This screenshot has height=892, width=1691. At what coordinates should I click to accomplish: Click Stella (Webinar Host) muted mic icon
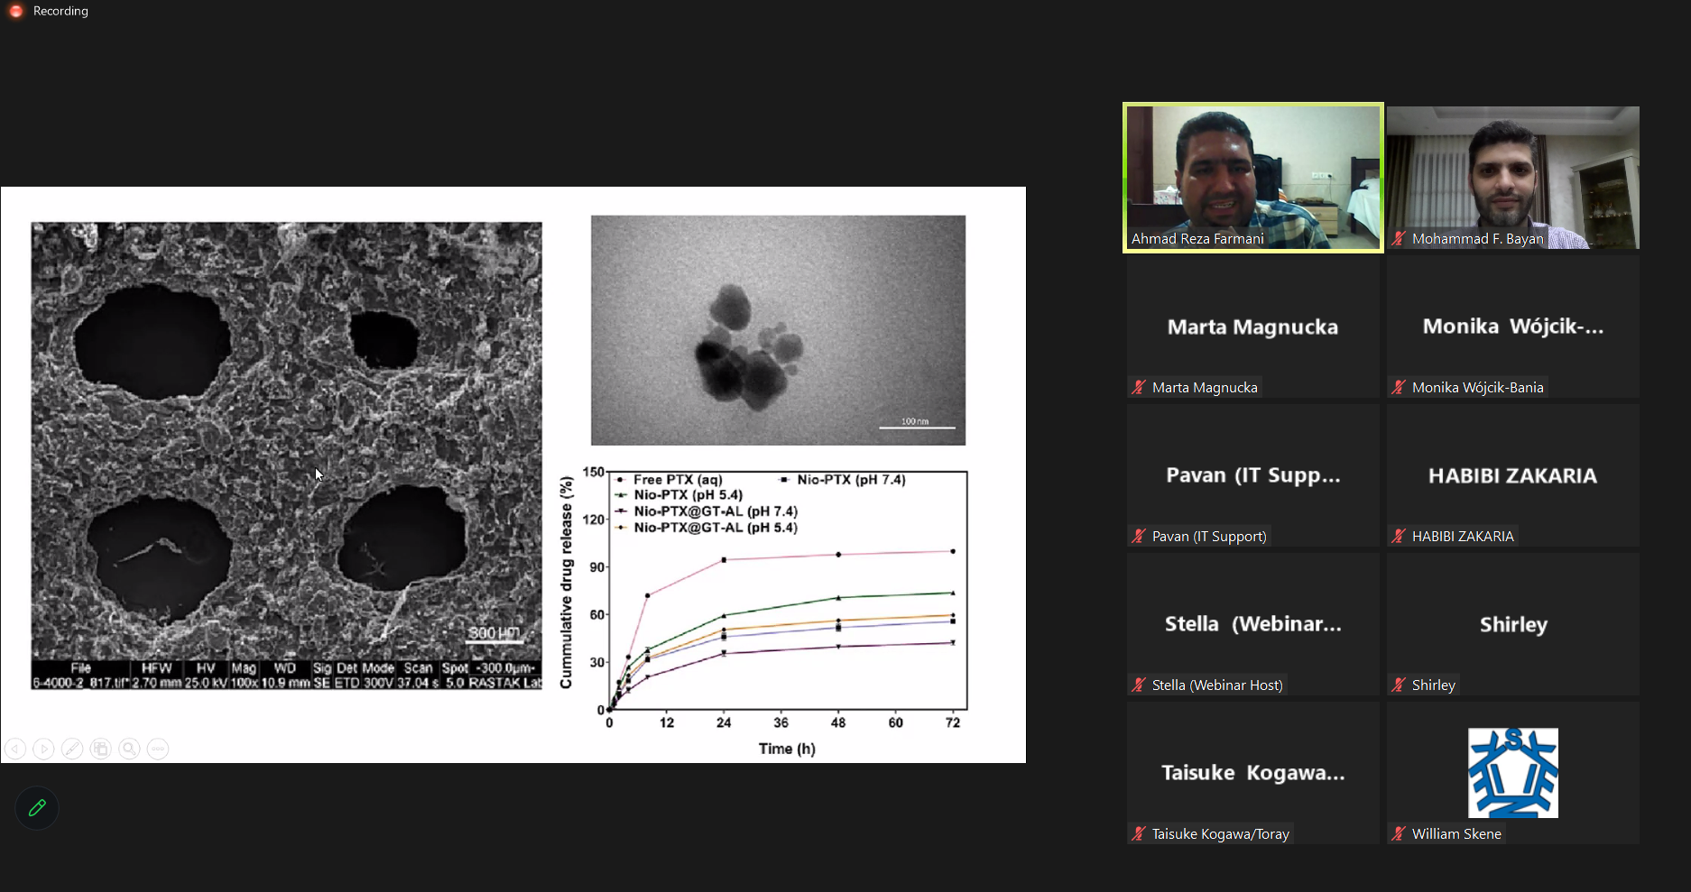tap(1139, 685)
